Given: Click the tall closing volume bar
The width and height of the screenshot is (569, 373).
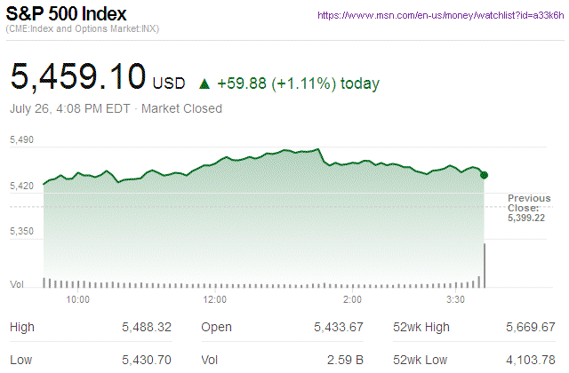Looking at the screenshot, I should click(x=485, y=265).
